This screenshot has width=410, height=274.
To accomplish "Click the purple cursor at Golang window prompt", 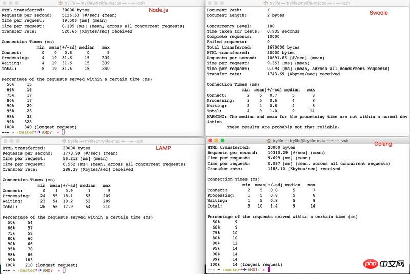I will 269,269.
